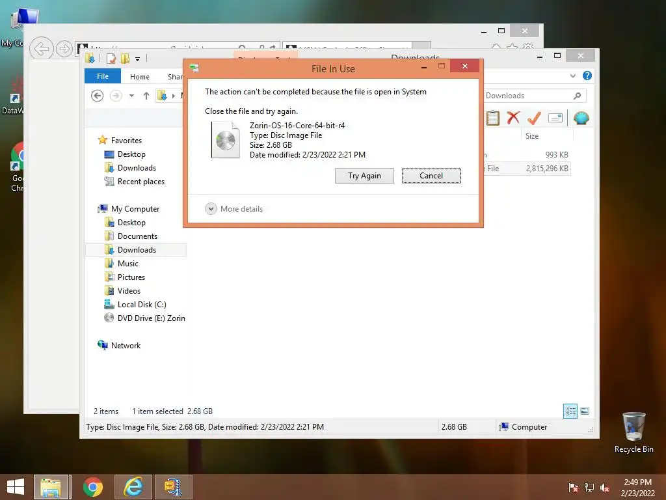Click the Zorin disc image file icon
The height and width of the screenshot is (500, 666).
pyautogui.click(x=226, y=140)
